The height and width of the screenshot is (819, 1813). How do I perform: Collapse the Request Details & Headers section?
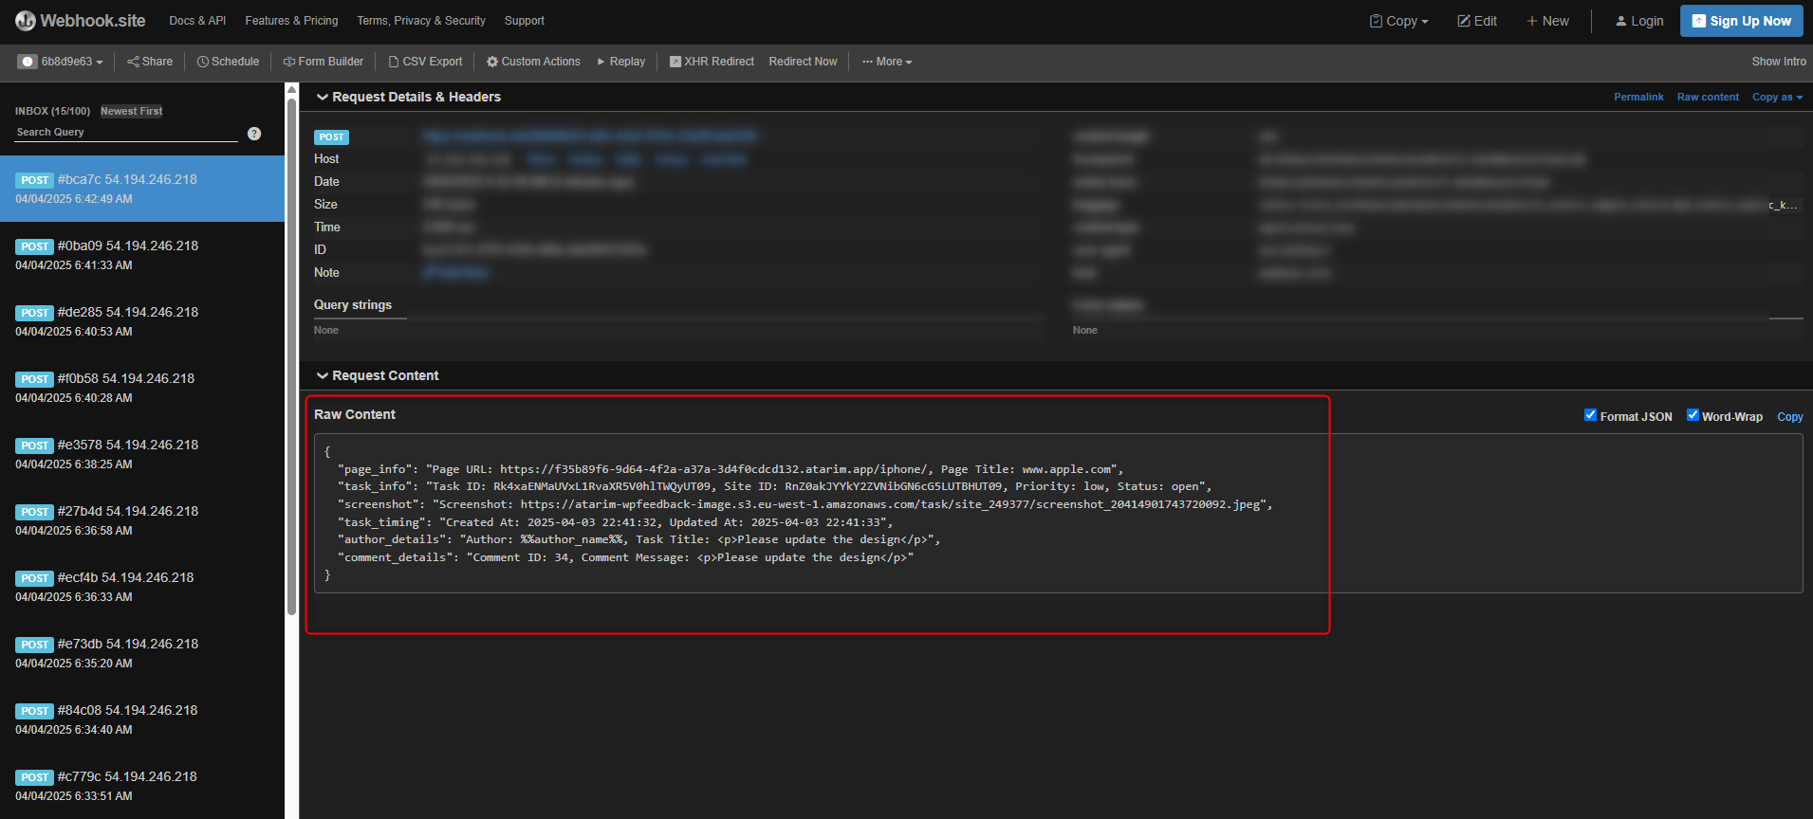click(323, 97)
